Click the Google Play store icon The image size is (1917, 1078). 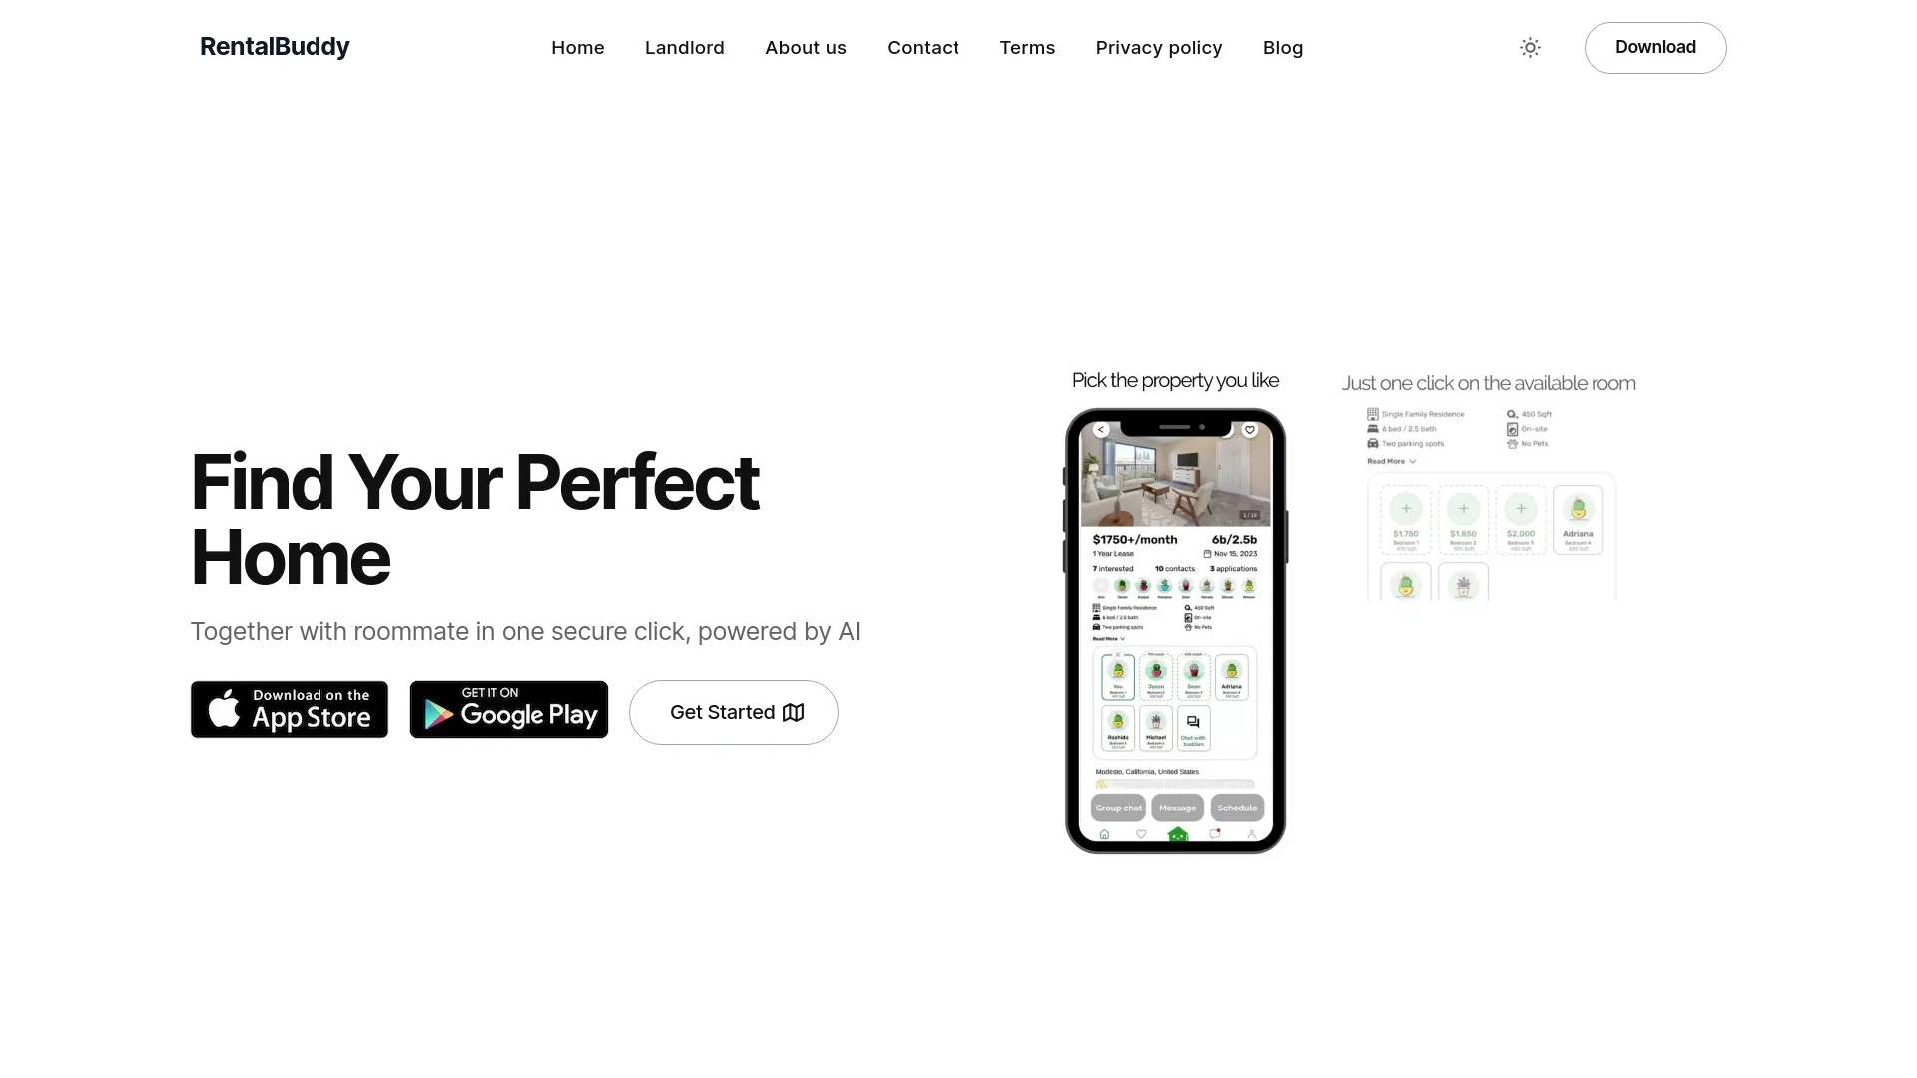[508, 710]
